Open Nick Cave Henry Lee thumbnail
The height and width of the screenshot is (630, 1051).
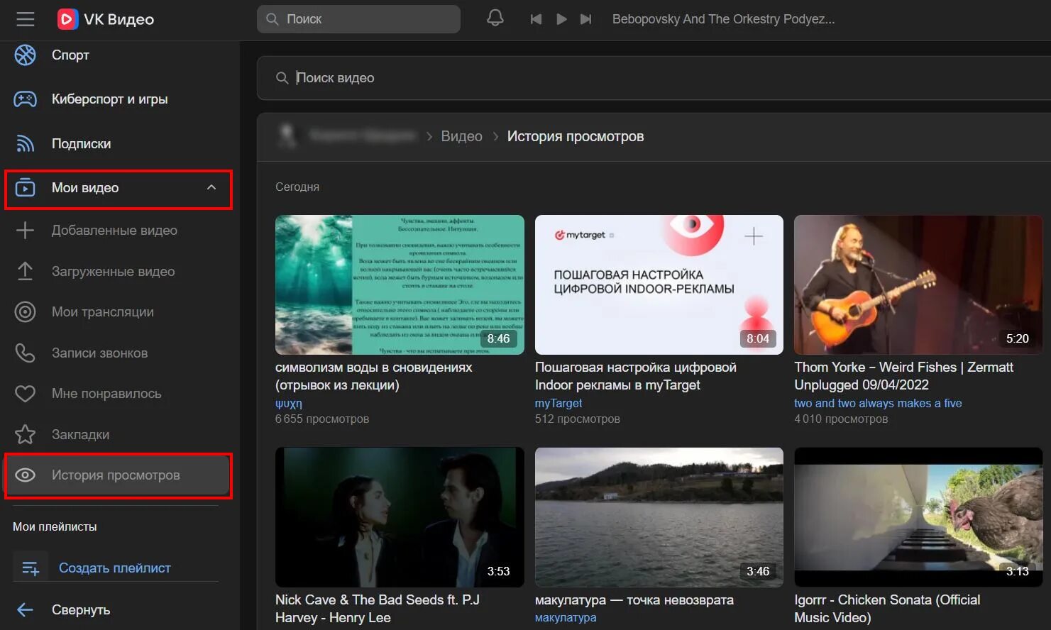click(400, 517)
